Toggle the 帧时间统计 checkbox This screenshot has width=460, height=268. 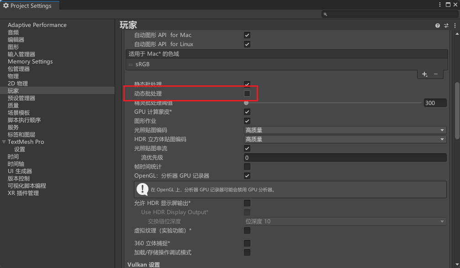[x=247, y=167]
